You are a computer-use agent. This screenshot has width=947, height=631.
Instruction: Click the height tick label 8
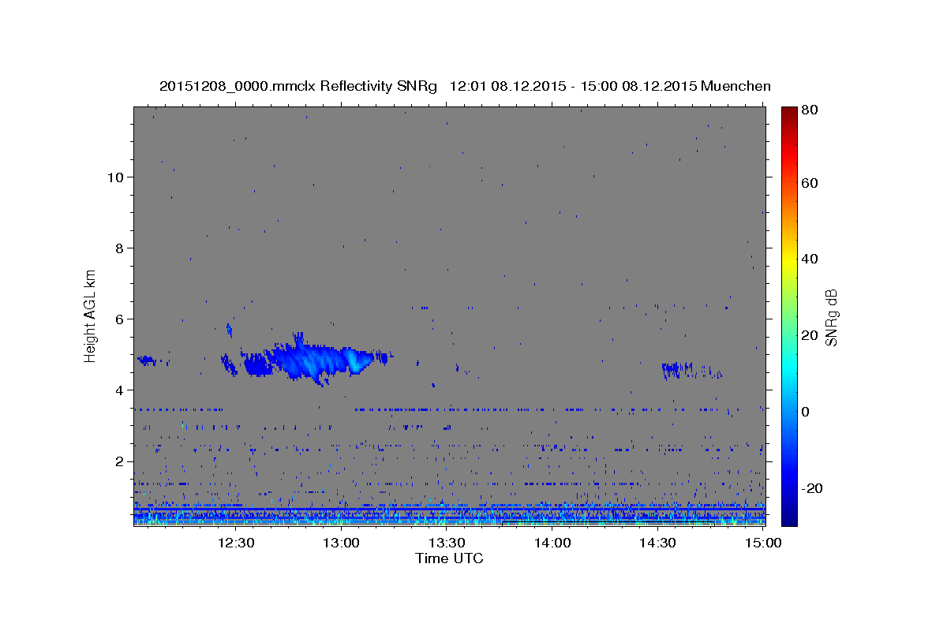coord(118,248)
